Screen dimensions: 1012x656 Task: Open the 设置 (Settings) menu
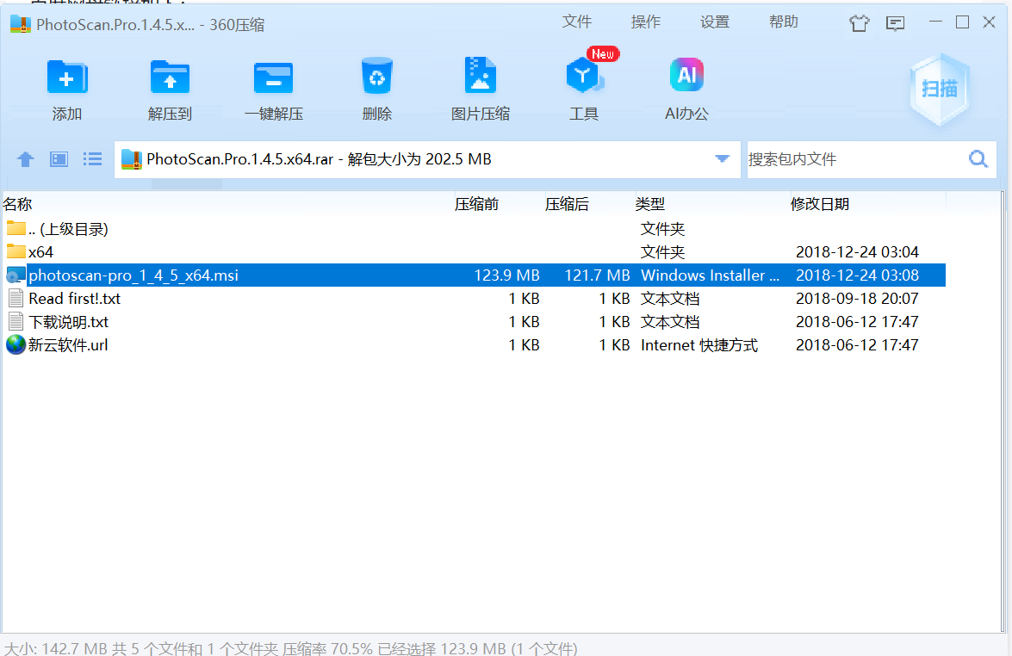(714, 22)
